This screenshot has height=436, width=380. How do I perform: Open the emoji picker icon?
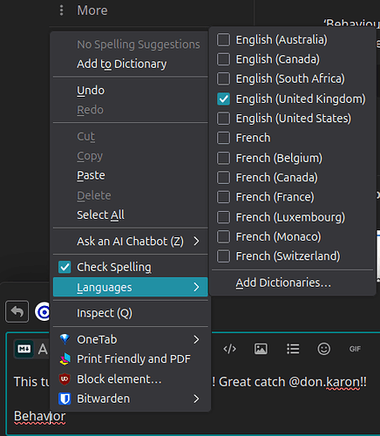(x=323, y=349)
